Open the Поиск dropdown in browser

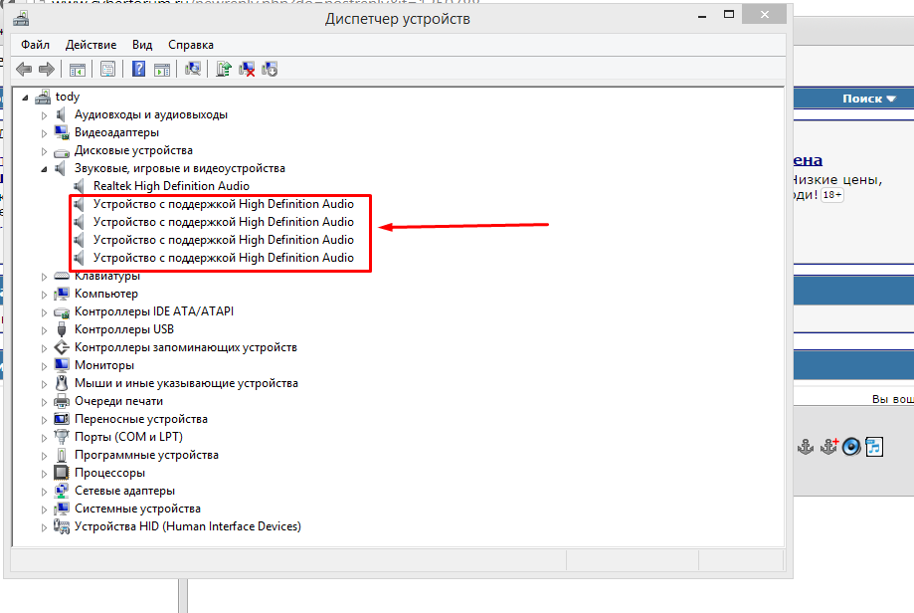tap(868, 99)
